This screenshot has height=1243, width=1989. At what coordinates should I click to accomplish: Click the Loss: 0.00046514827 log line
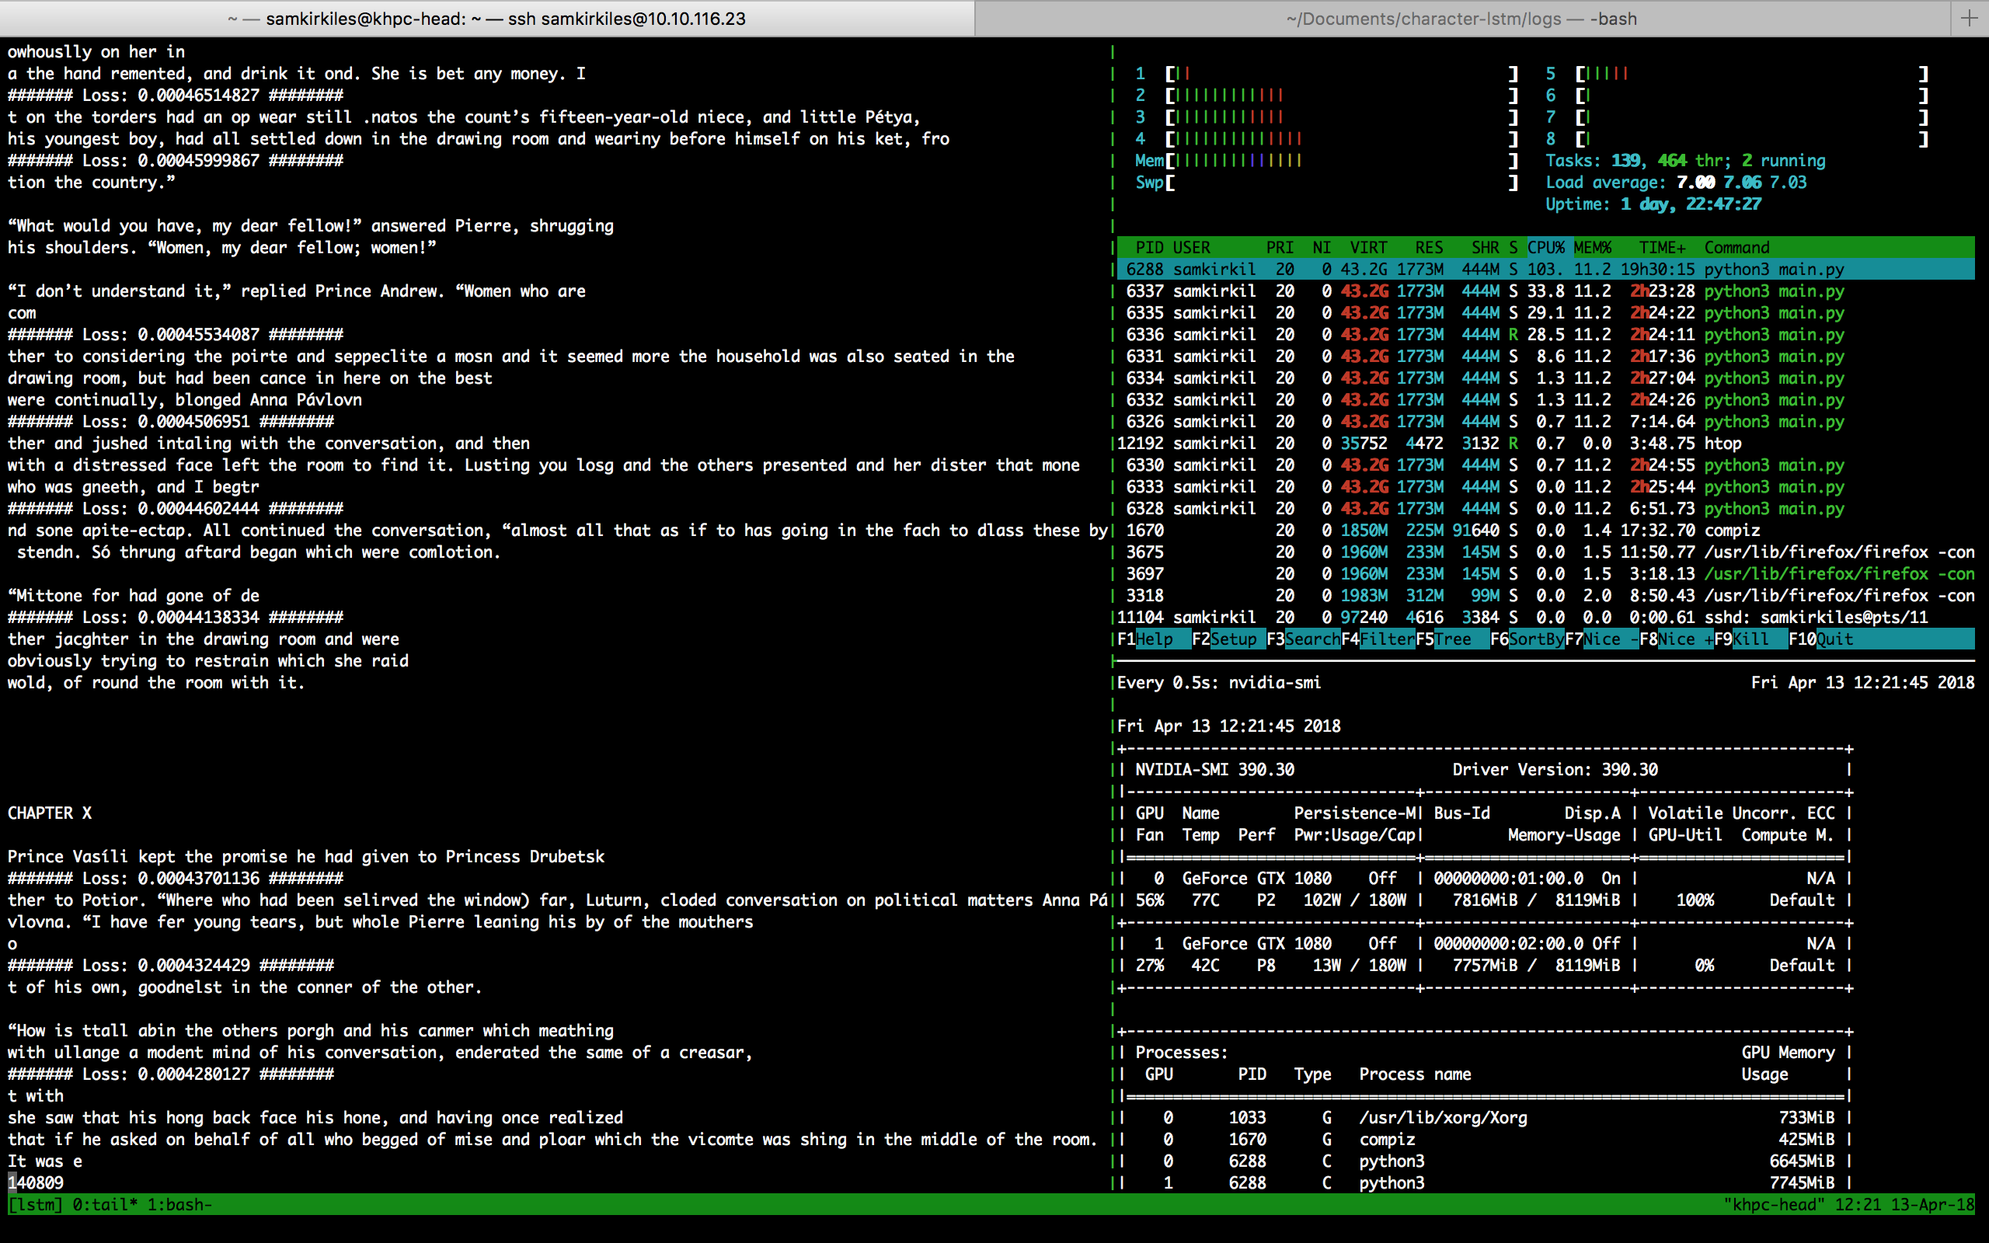click(x=175, y=96)
